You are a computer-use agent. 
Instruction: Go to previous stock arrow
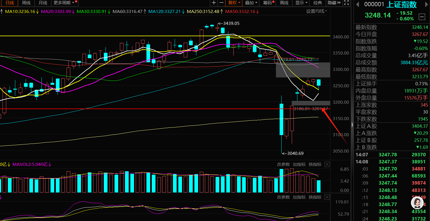tap(357, 5)
